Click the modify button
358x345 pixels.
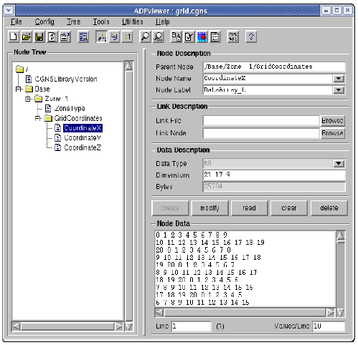tap(209, 208)
